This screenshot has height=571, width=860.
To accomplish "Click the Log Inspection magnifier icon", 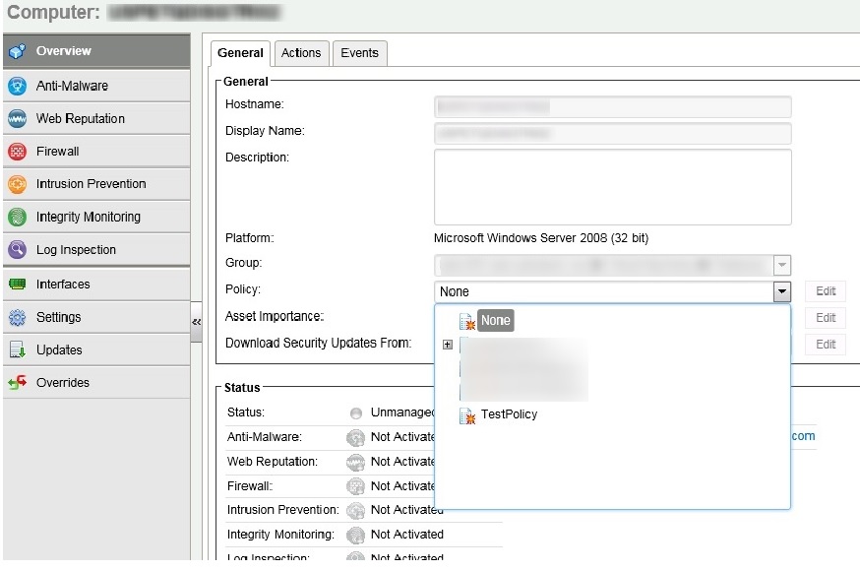I will [x=17, y=250].
